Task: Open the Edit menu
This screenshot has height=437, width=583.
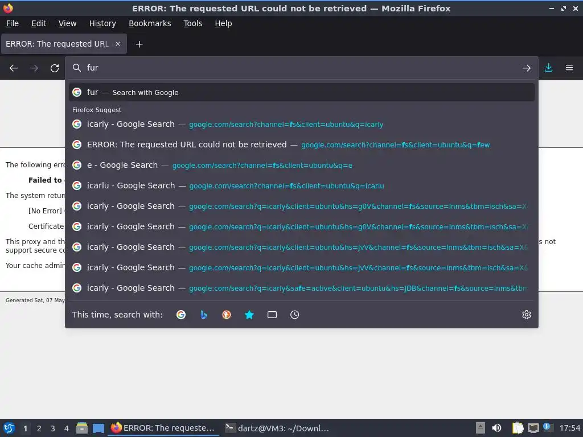Action: tap(39, 23)
